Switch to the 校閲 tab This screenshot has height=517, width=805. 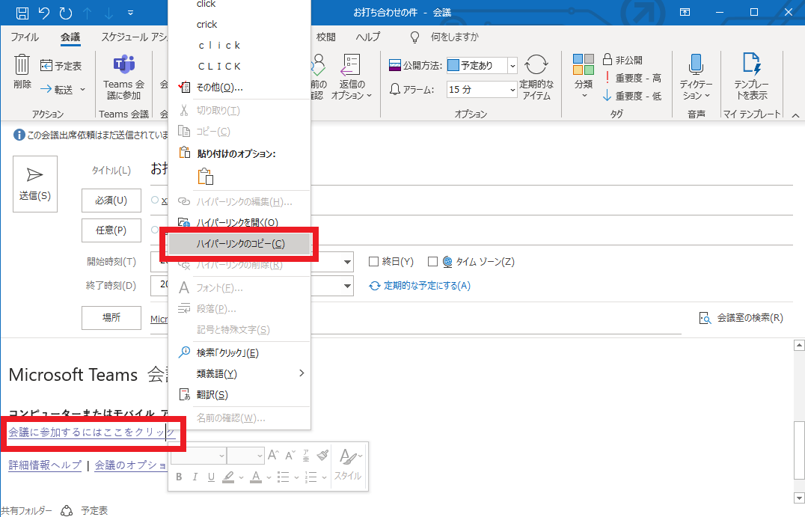click(325, 37)
